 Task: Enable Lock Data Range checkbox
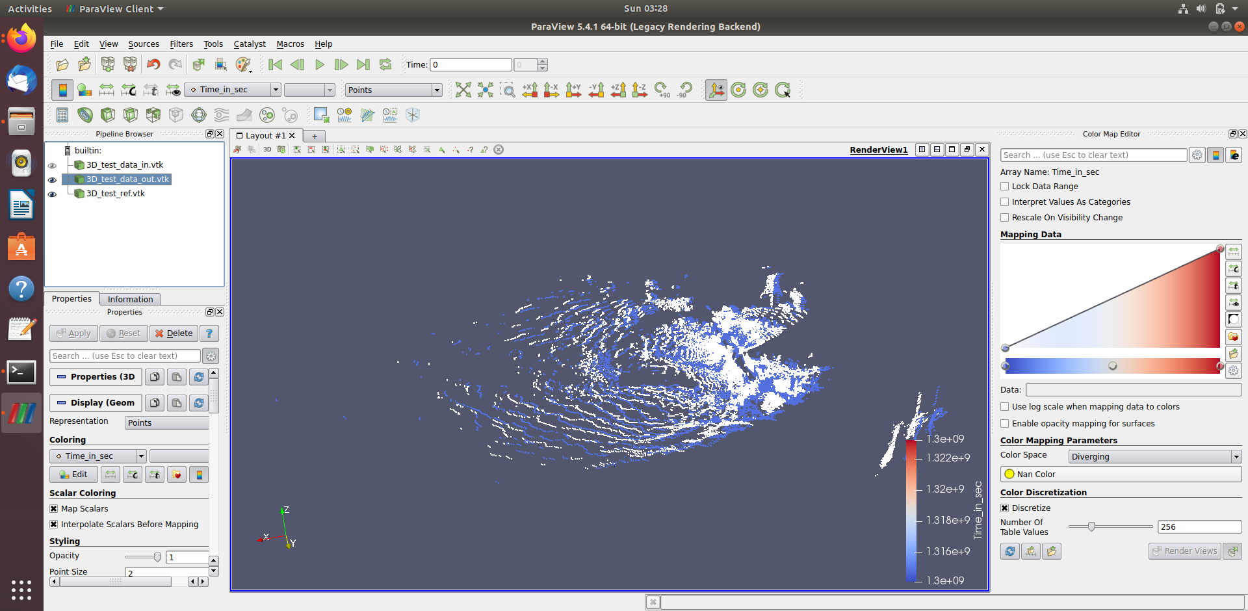(1005, 187)
